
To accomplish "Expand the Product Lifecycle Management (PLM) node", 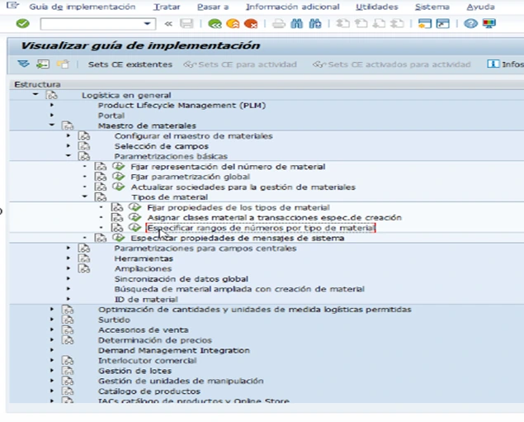I will (x=52, y=105).
